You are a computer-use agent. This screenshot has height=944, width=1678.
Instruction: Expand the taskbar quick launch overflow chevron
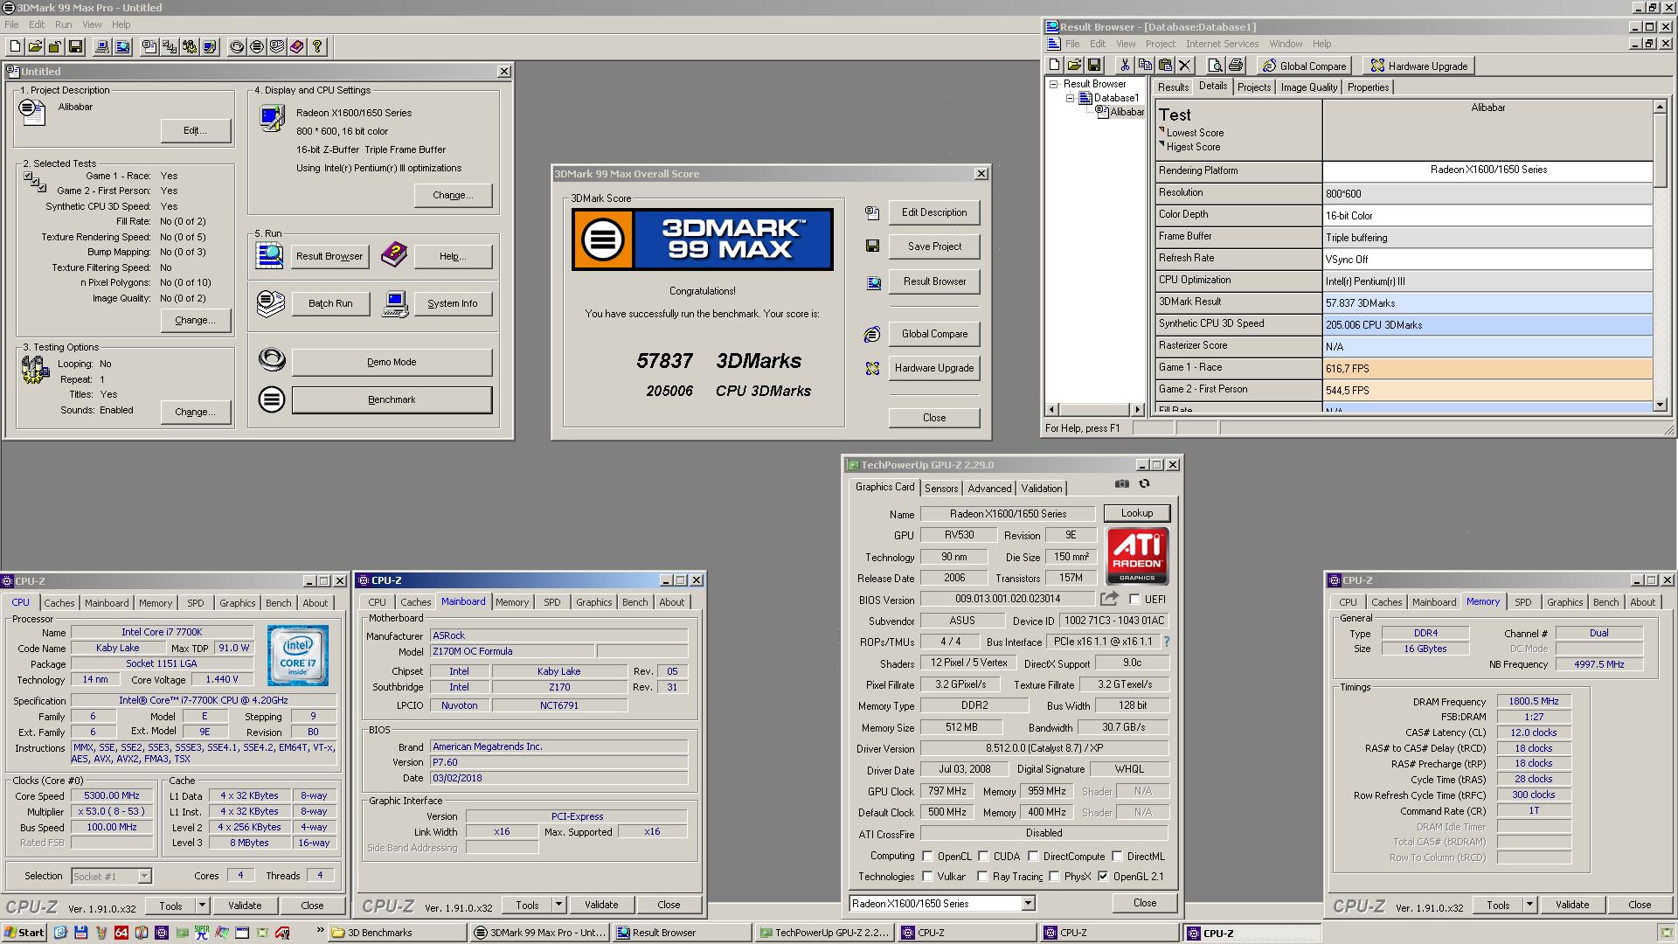click(320, 932)
